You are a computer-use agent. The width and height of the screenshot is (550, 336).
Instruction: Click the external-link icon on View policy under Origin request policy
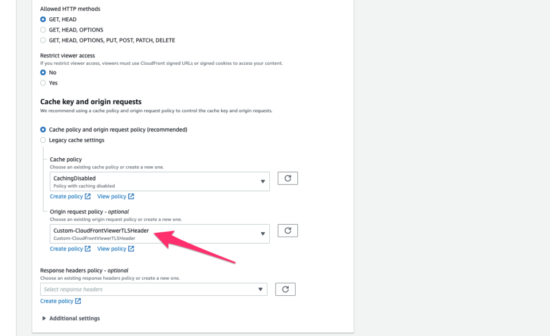pos(131,248)
